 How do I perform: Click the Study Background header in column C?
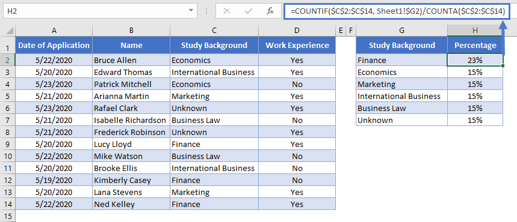tap(214, 46)
